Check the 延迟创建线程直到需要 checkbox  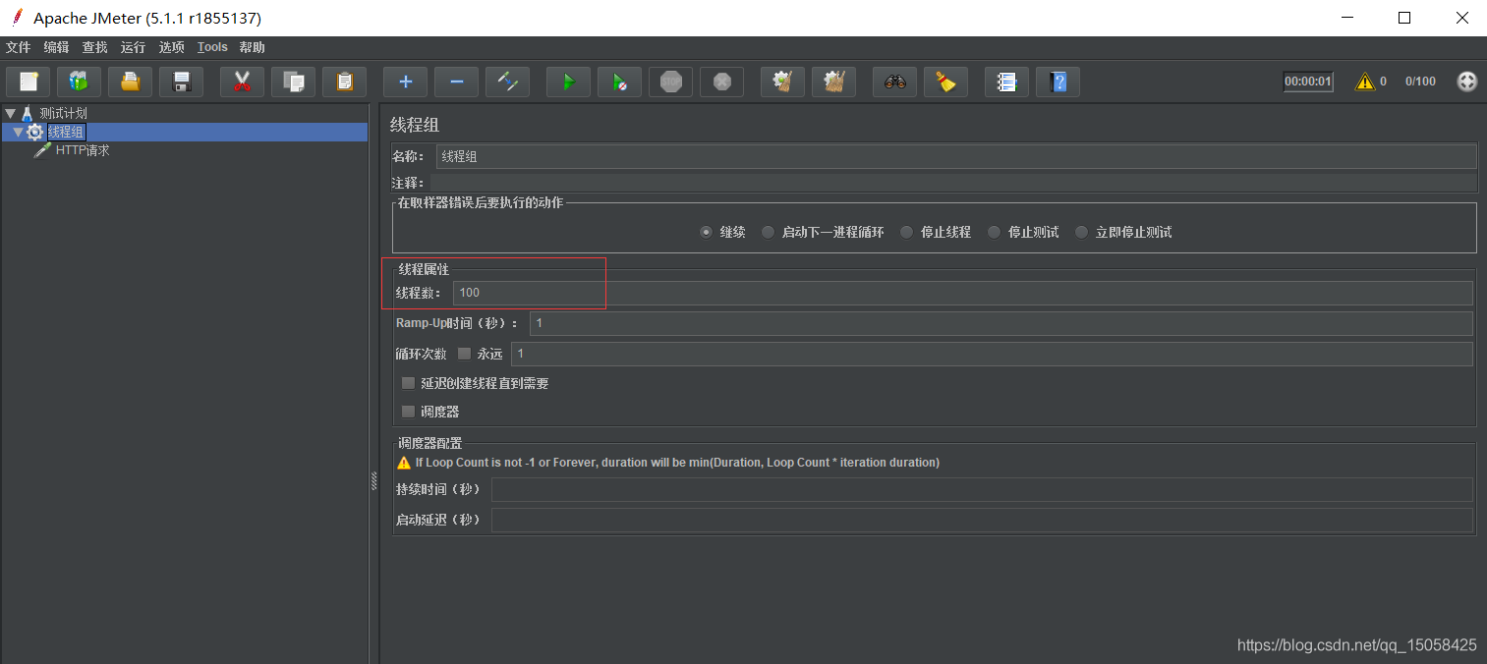[408, 382]
